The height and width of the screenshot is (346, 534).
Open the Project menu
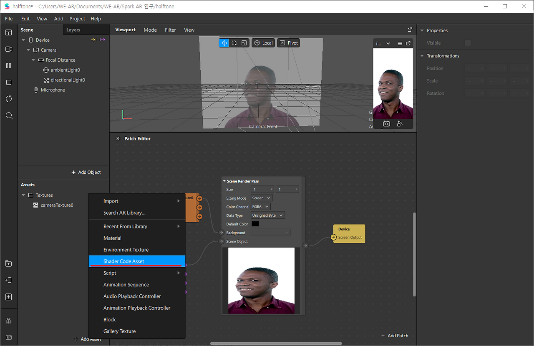coord(77,19)
